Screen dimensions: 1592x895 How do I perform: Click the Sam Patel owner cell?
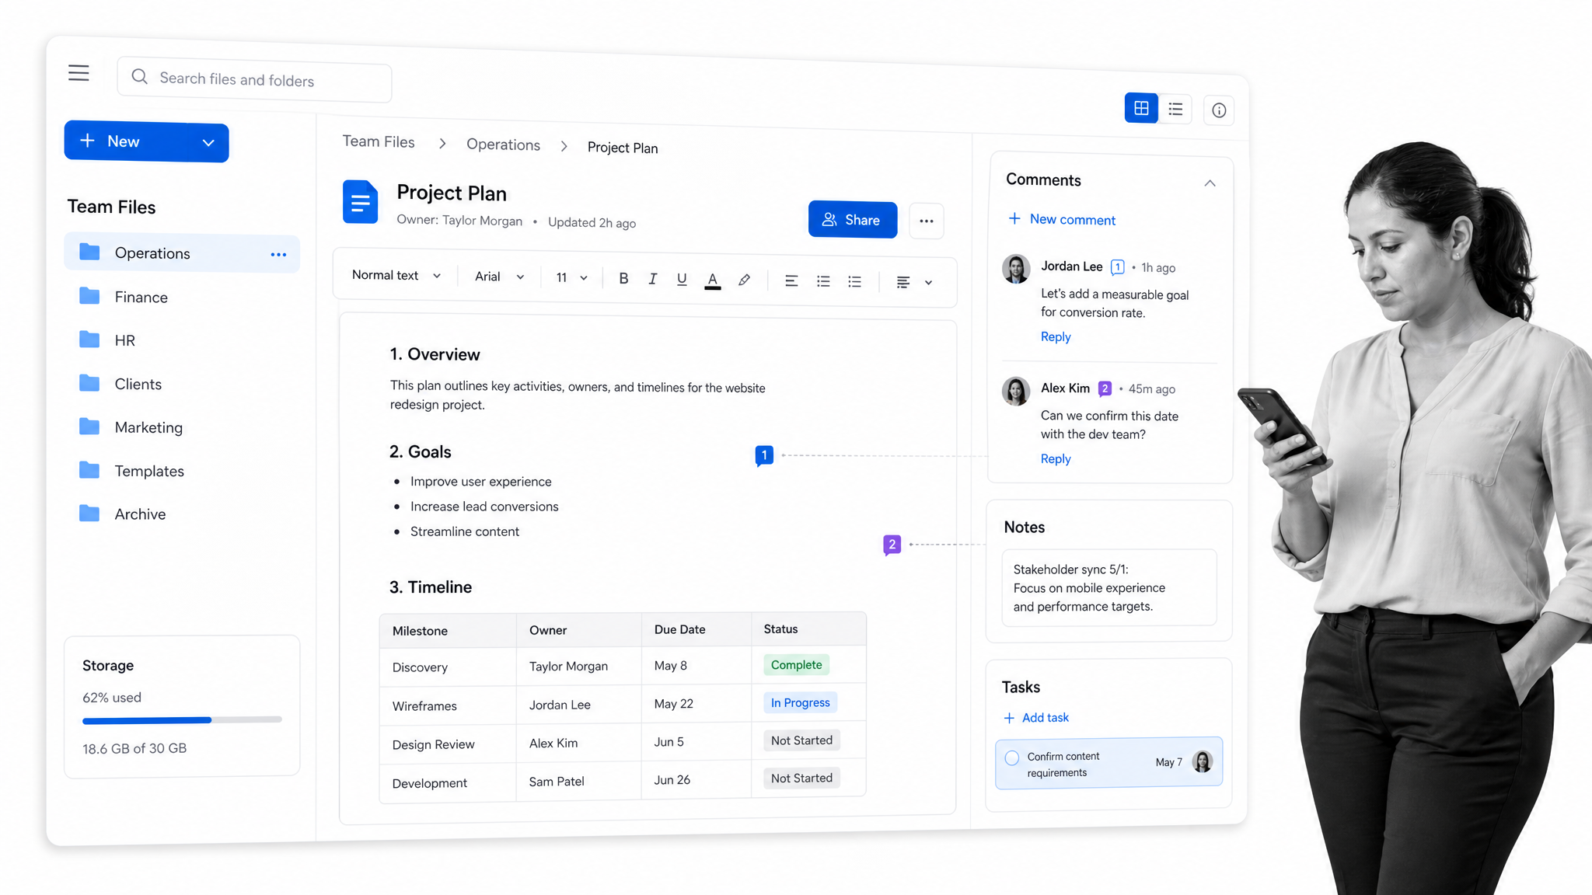(x=578, y=782)
